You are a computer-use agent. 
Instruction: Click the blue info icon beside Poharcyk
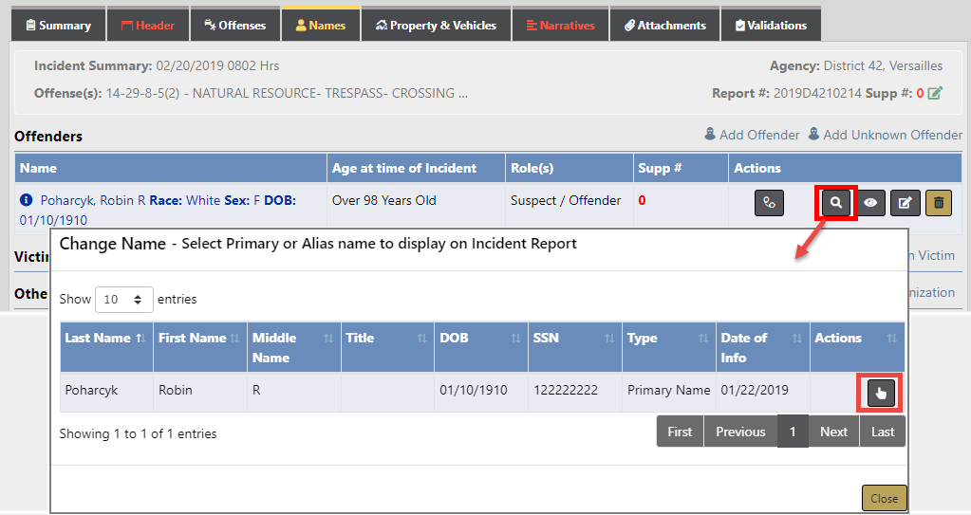point(27,201)
